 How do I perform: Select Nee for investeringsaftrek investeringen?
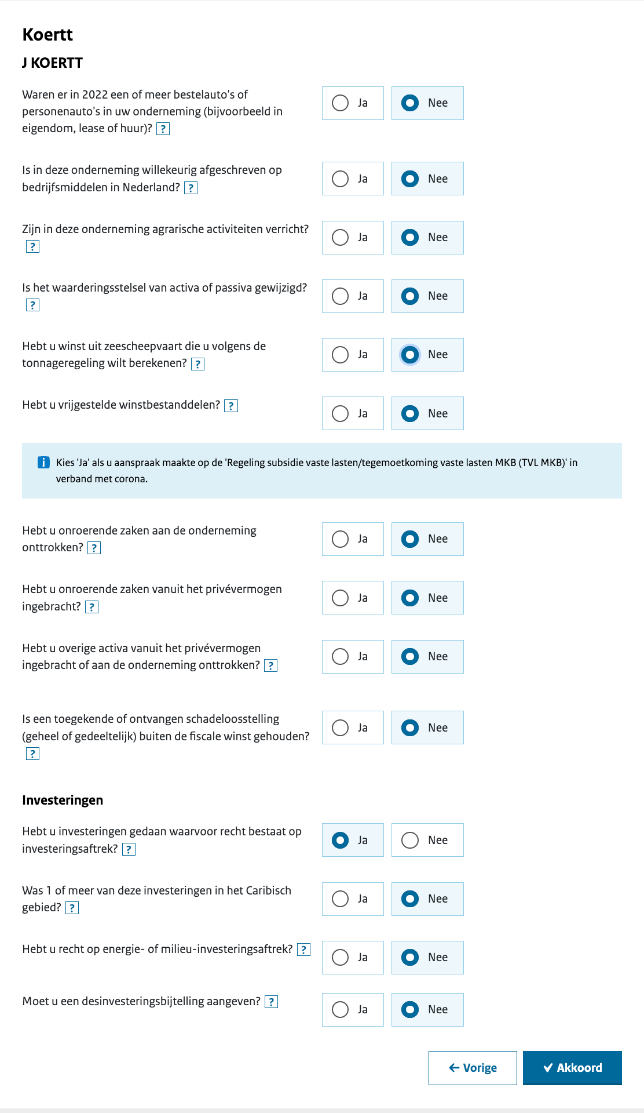pyautogui.click(x=427, y=840)
